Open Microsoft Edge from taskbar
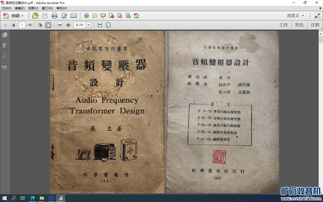This screenshot has width=323, height=202. point(33,198)
